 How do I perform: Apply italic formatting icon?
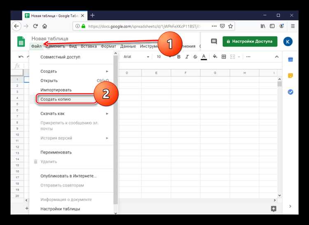tap(187, 57)
